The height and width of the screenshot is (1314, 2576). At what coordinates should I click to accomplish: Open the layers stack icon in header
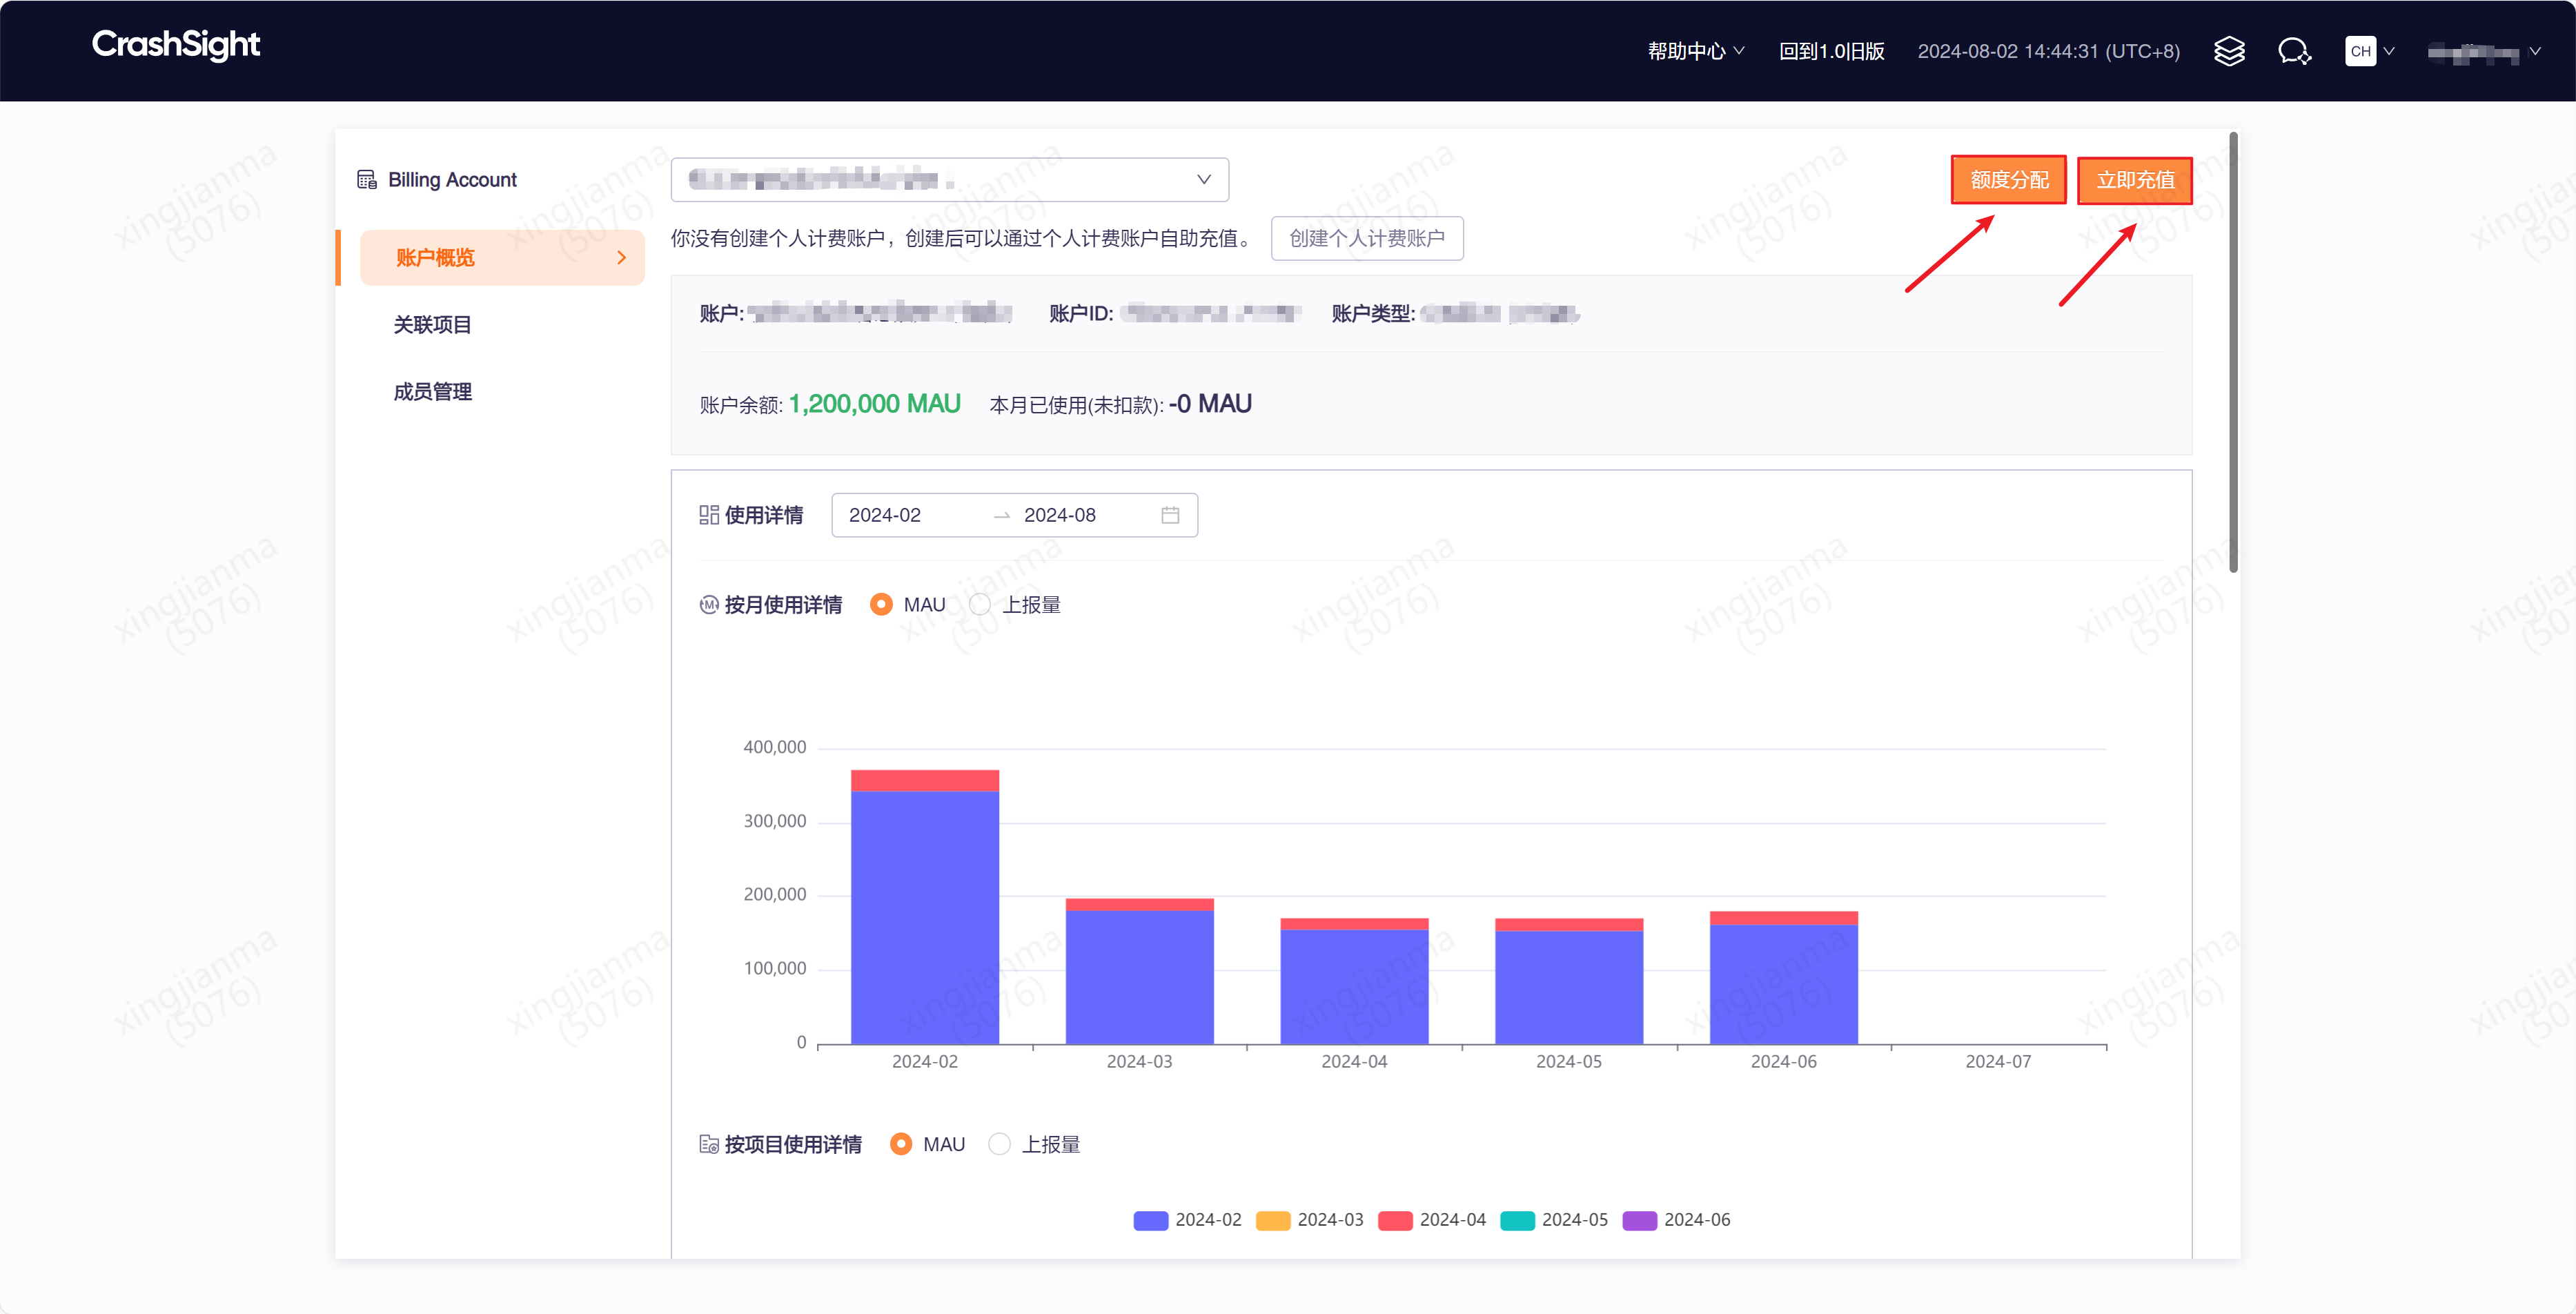coord(2229,51)
